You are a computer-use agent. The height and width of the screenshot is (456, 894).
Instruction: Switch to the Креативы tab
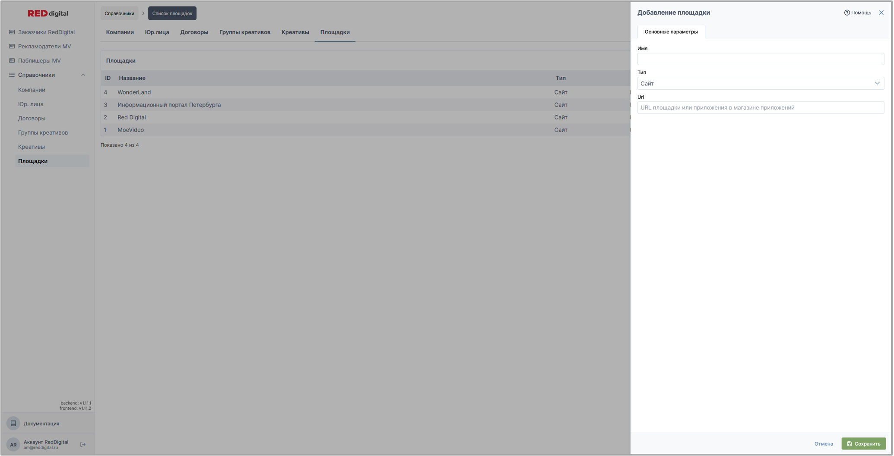pyautogui.click(x=295, y=32)
